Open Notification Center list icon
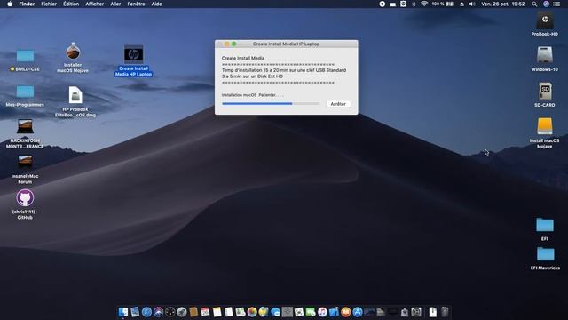This screenshot has width=568, height=320. (x=556, y=4)
